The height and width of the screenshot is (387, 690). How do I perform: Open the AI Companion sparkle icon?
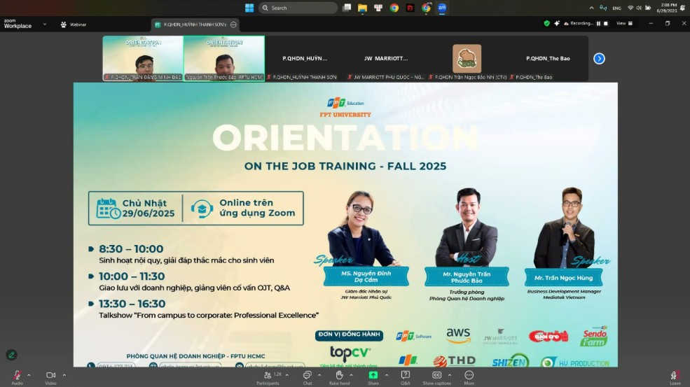click(x=557, y=23)
